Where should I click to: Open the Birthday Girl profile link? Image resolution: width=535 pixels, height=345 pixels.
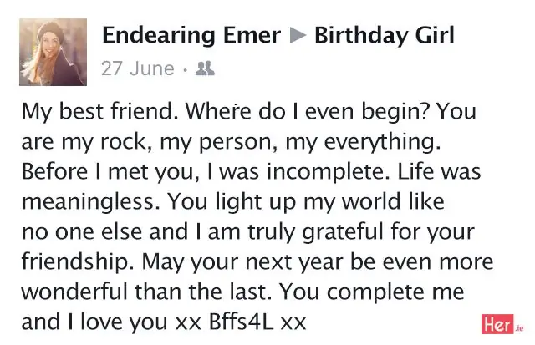click(385, 35)
